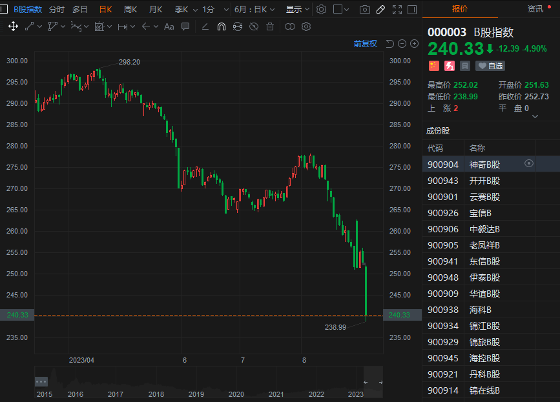Select the crosshair move cursor tool
This screenshot has height=402, width=560.
coord(12,26)
